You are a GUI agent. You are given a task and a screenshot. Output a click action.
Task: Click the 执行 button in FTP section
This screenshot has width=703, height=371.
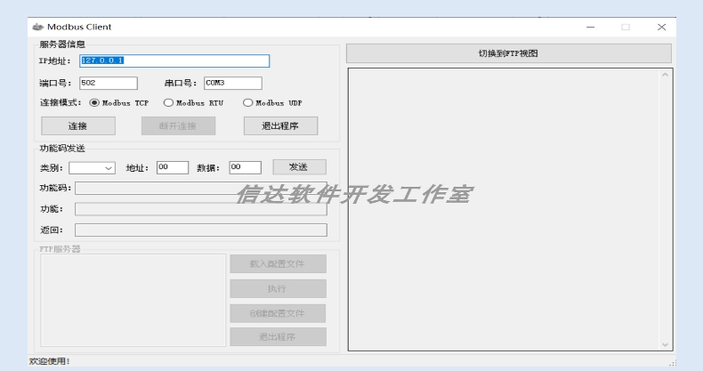pos(278,288)
